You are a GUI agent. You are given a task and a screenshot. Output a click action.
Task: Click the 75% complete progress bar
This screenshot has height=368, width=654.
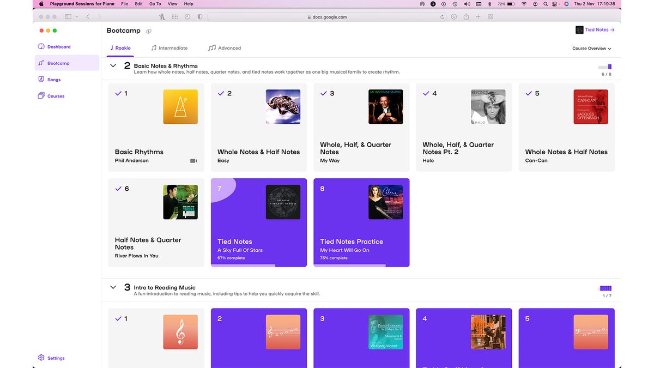[361, 266]
